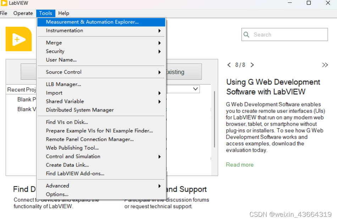Click the LabVIEW logo icon in title bar
The height and width of the screenshot is (221, 337).
point(4,3)
